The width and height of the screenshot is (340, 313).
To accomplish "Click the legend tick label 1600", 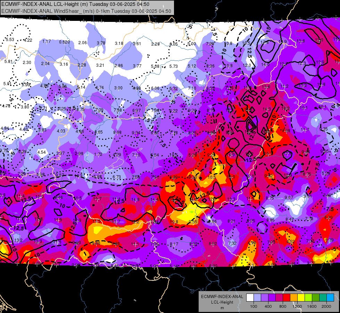I will tap(312, 306).
